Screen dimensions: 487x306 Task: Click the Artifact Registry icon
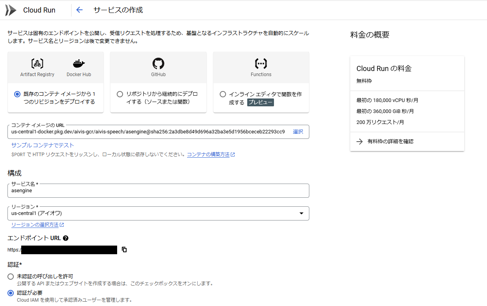click(x=37, y=64)
